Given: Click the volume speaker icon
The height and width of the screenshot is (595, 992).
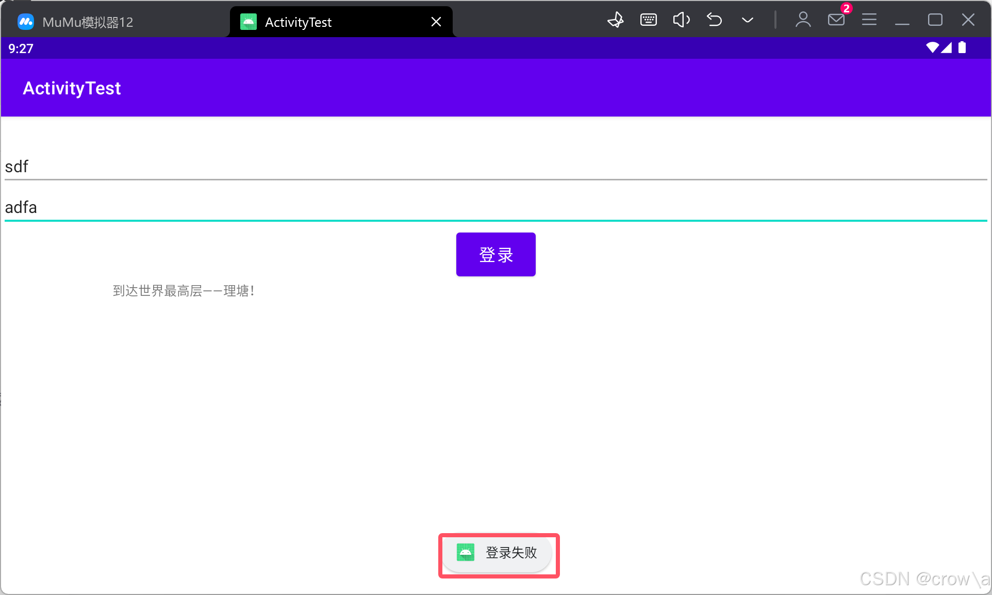Looking at the screenshot, I should tap(681, 21).
